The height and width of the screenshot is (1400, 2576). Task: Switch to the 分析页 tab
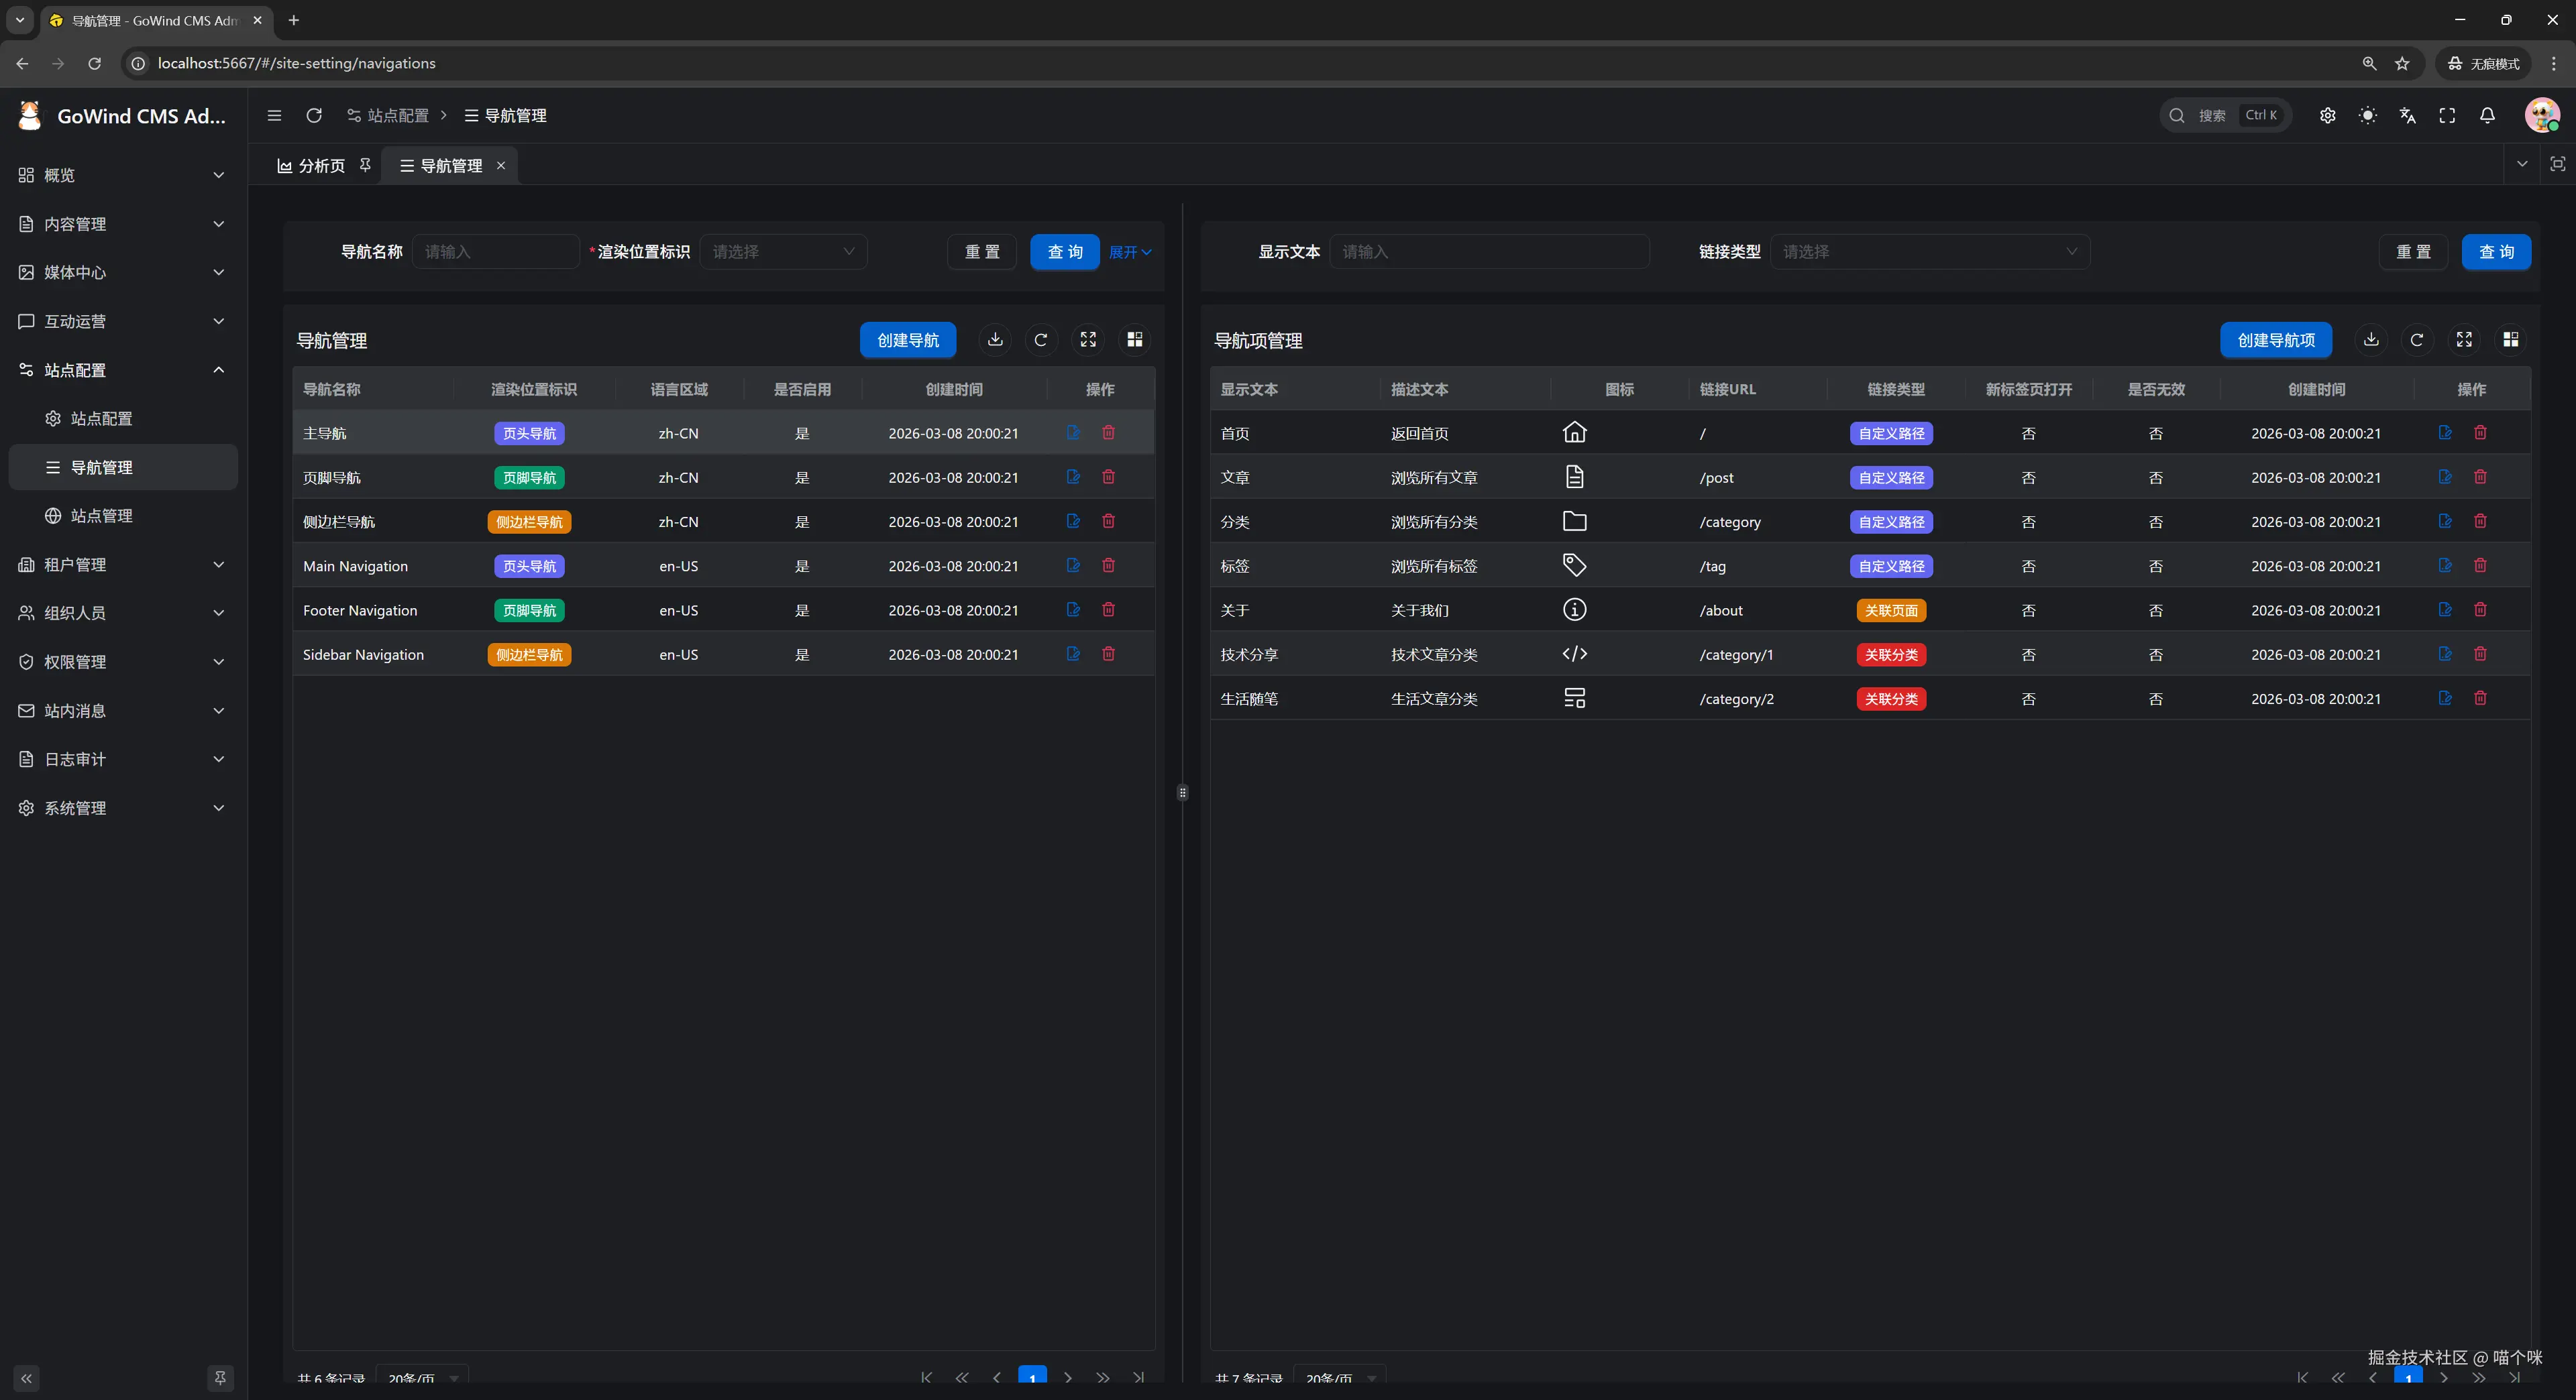point(313,166)
